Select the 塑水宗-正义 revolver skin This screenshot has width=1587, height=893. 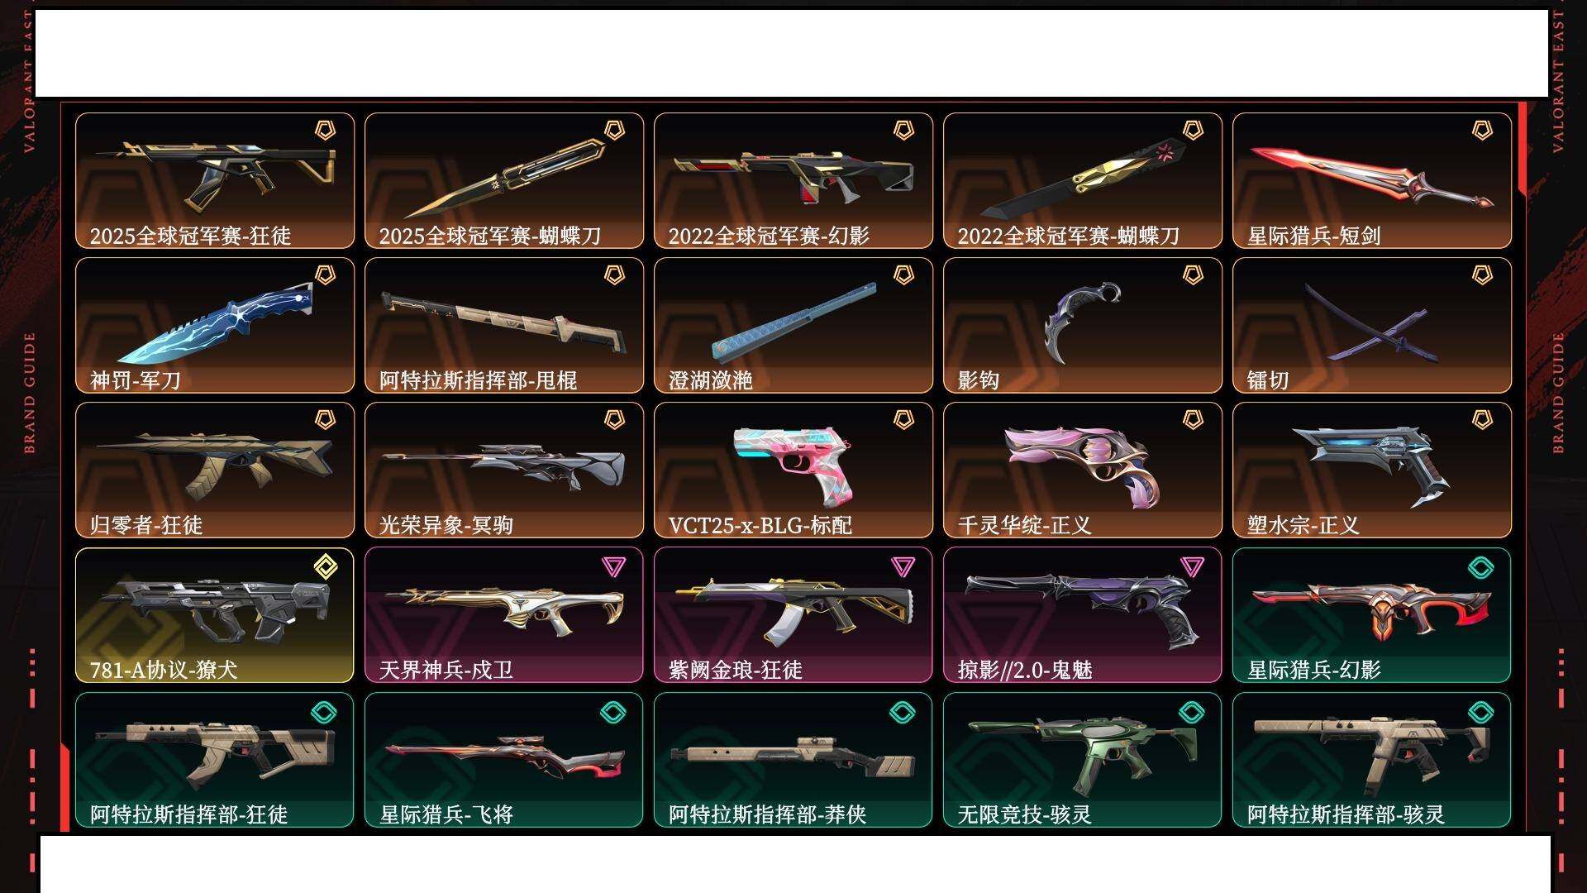pos(1372,470)
